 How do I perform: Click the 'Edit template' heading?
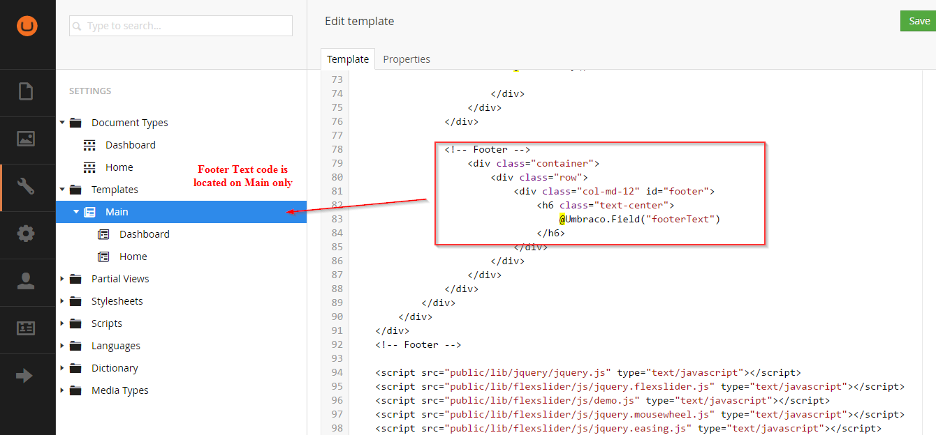pyautogui.click(x=360, y=21)
